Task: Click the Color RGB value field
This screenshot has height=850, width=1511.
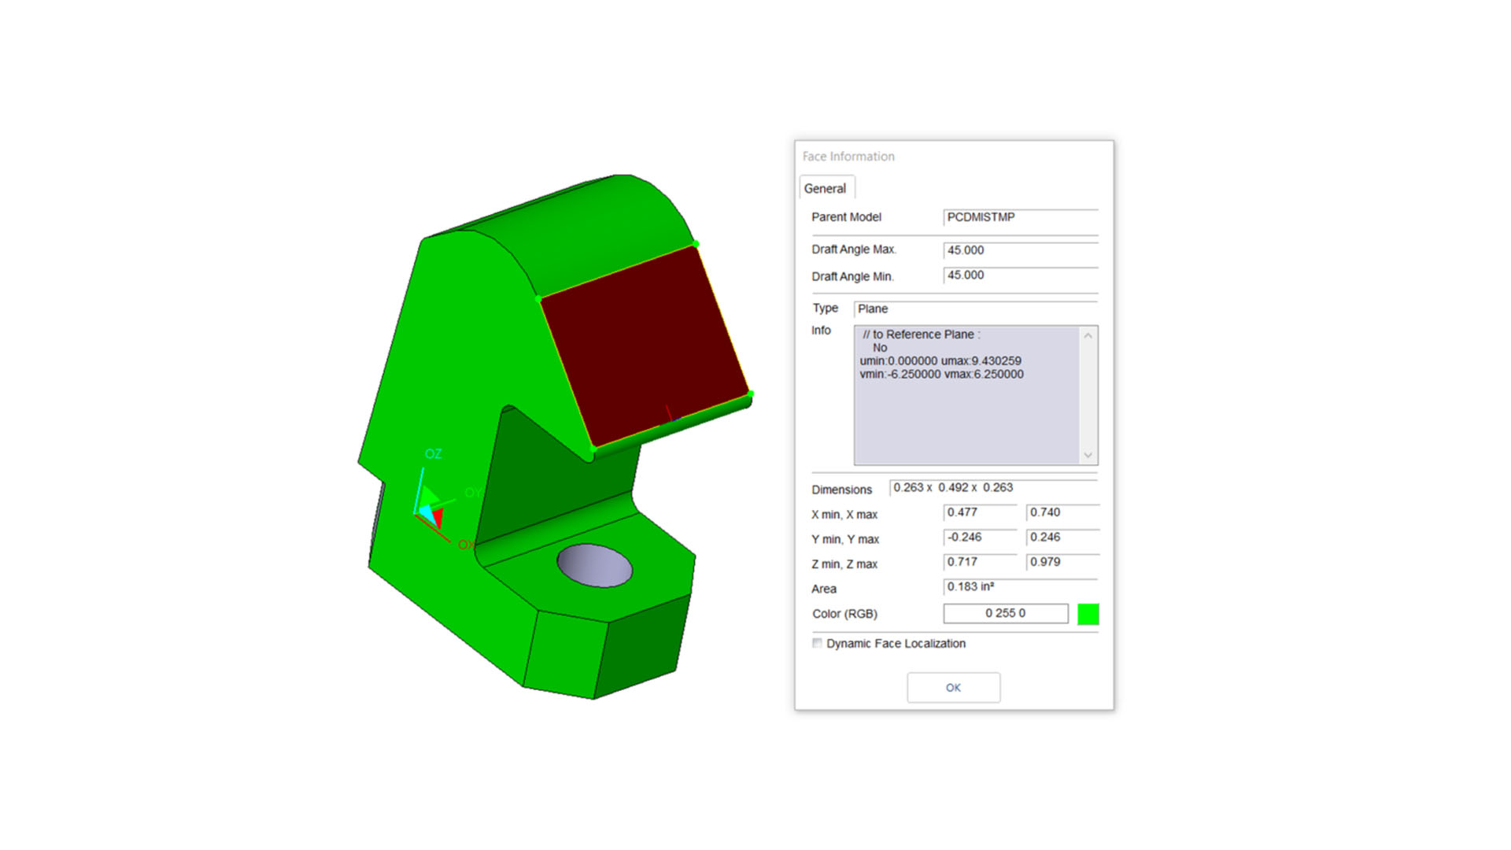Action: click(1005, 613)
